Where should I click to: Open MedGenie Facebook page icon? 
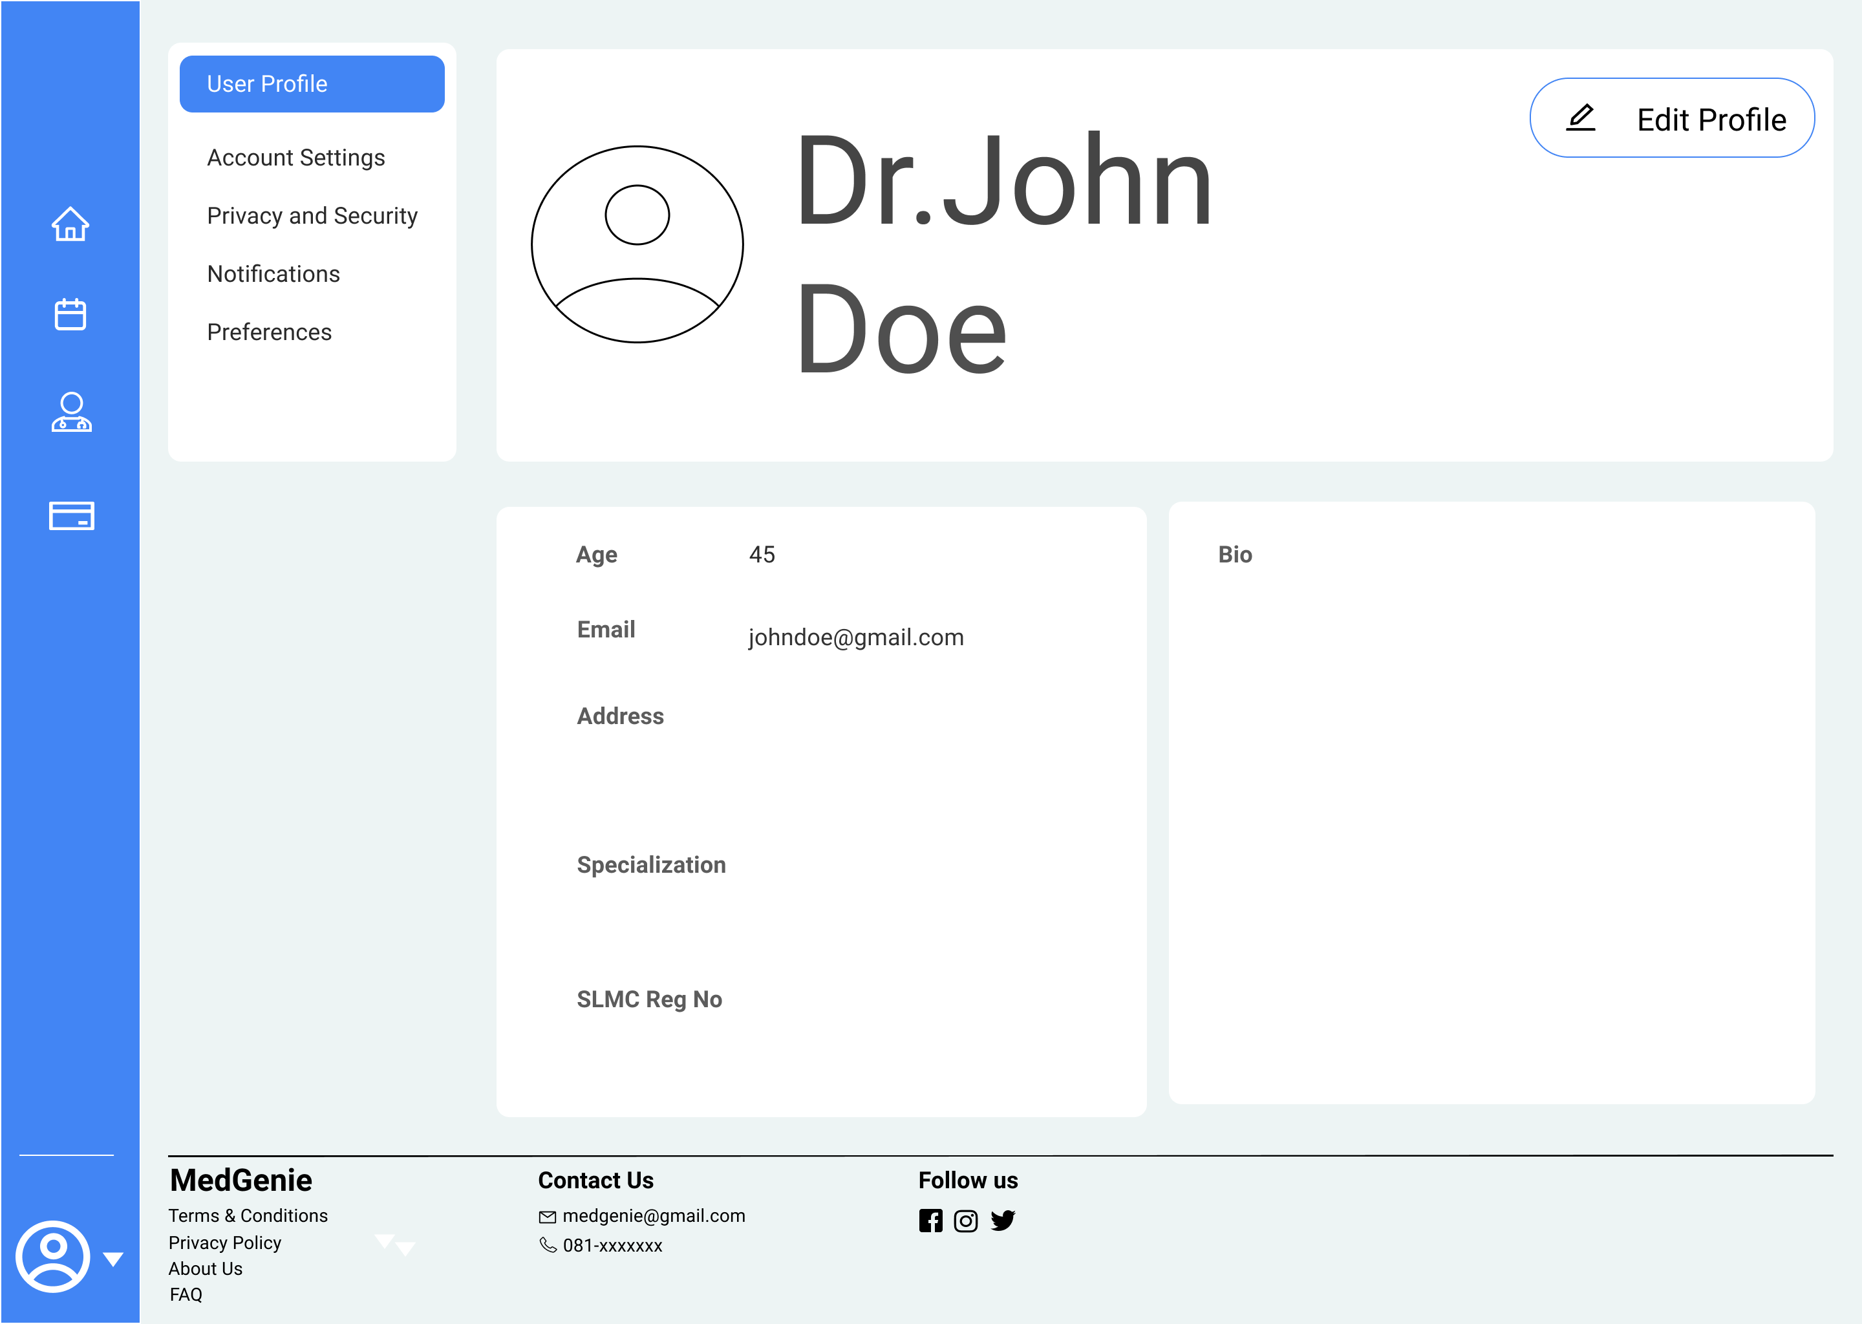[930, 1221]
